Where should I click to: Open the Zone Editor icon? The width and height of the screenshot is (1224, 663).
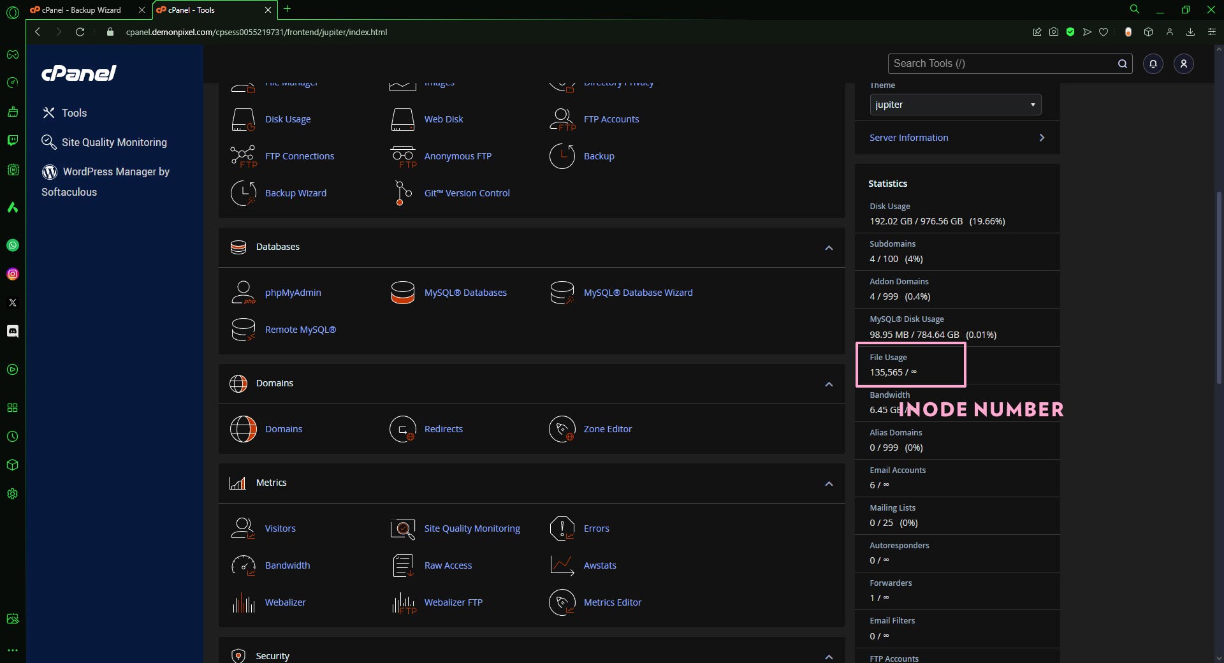pyautogui.click(x=562, y=429)
